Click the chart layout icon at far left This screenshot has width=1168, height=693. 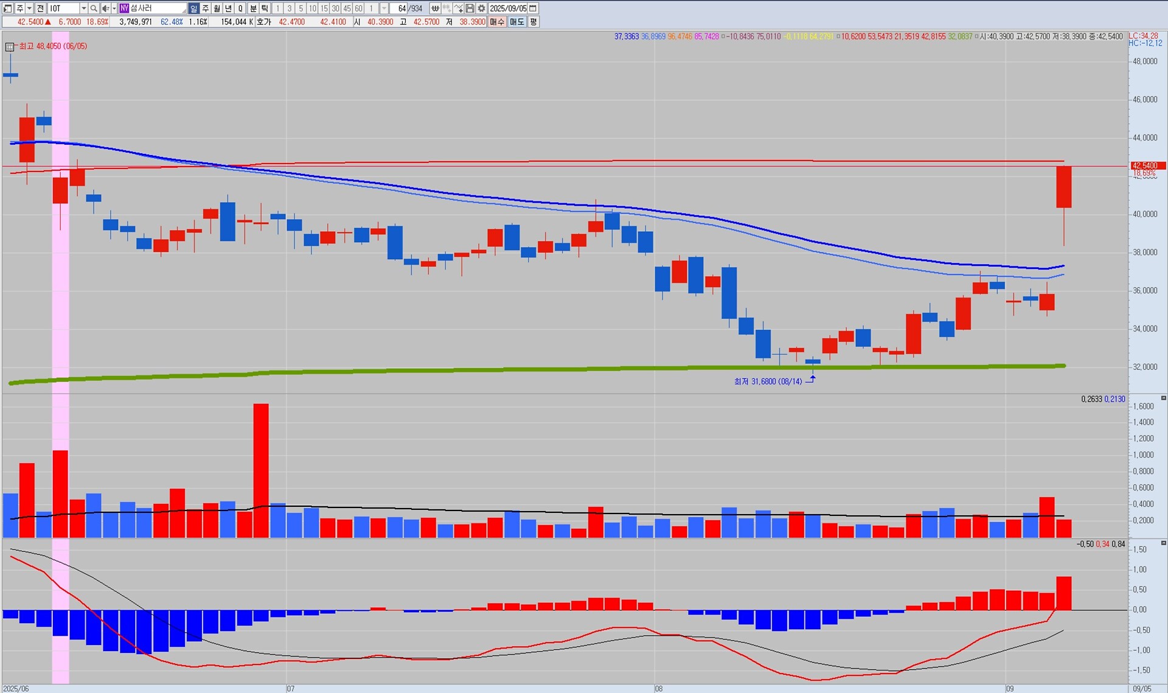click(x=7, y=9)
